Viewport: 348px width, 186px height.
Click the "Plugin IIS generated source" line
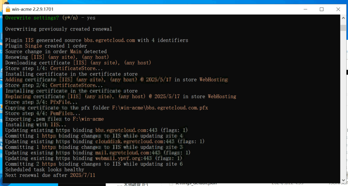point(97,40)
